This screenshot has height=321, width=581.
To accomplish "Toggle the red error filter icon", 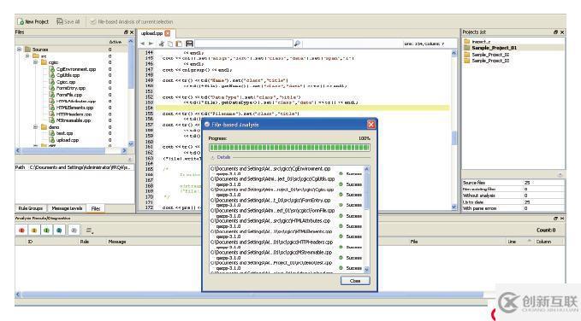I will 22,230.
